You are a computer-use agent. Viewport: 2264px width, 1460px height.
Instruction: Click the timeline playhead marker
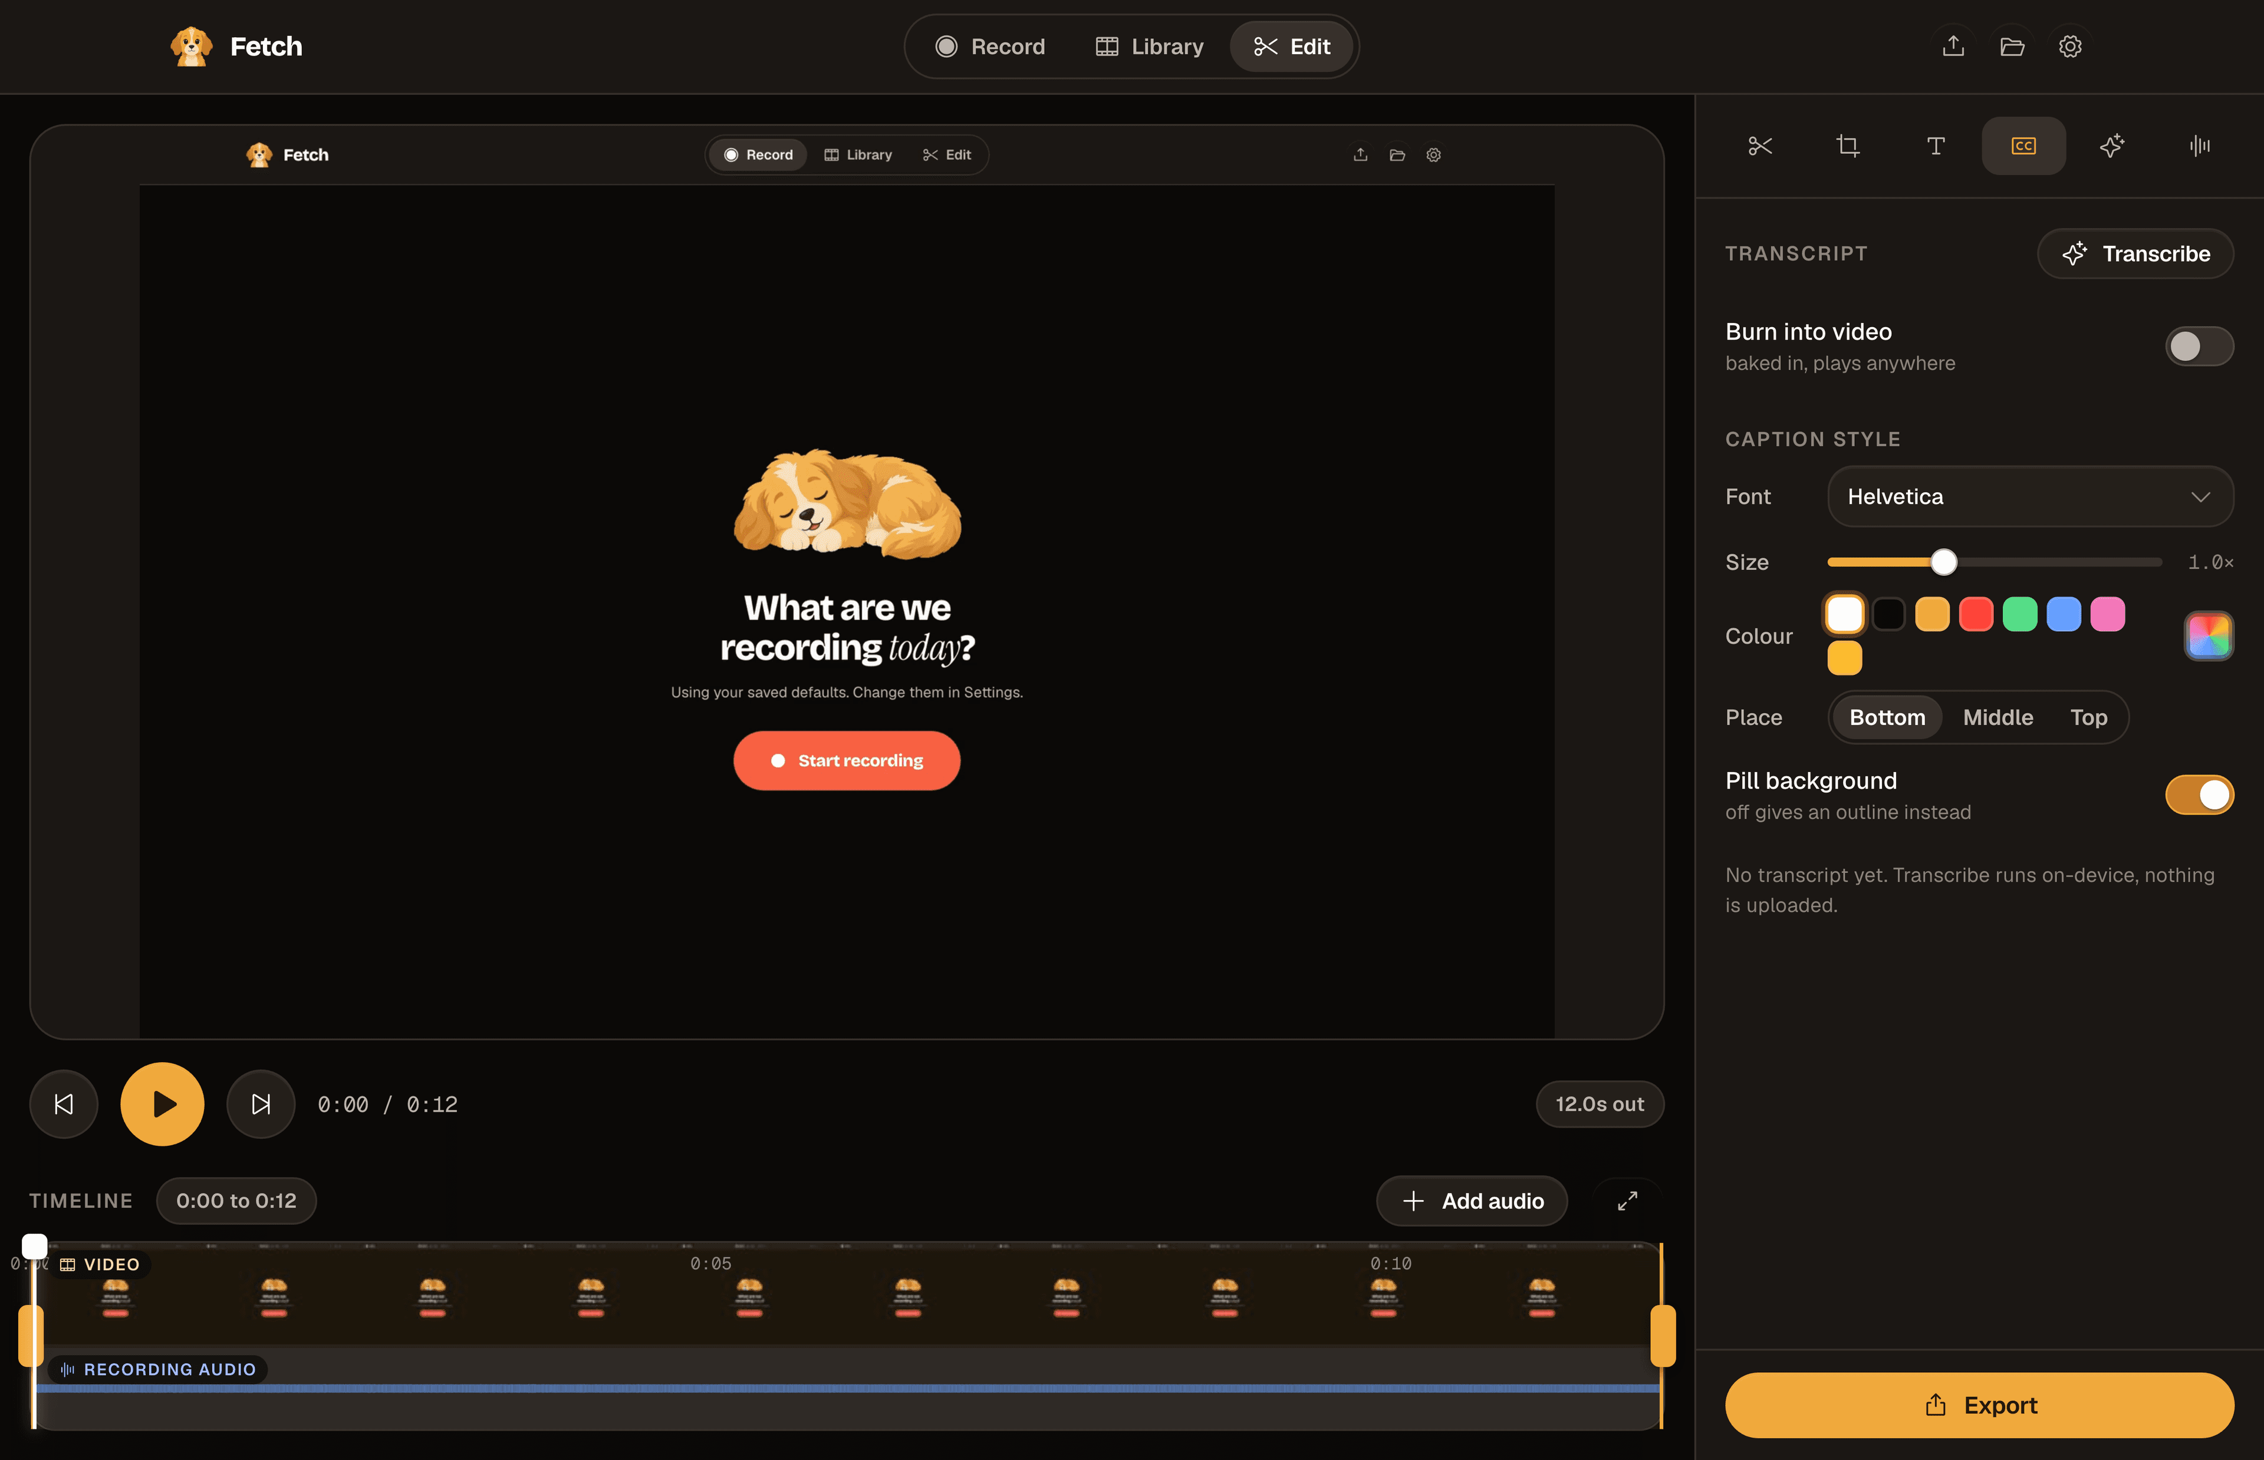[34, 1245]
